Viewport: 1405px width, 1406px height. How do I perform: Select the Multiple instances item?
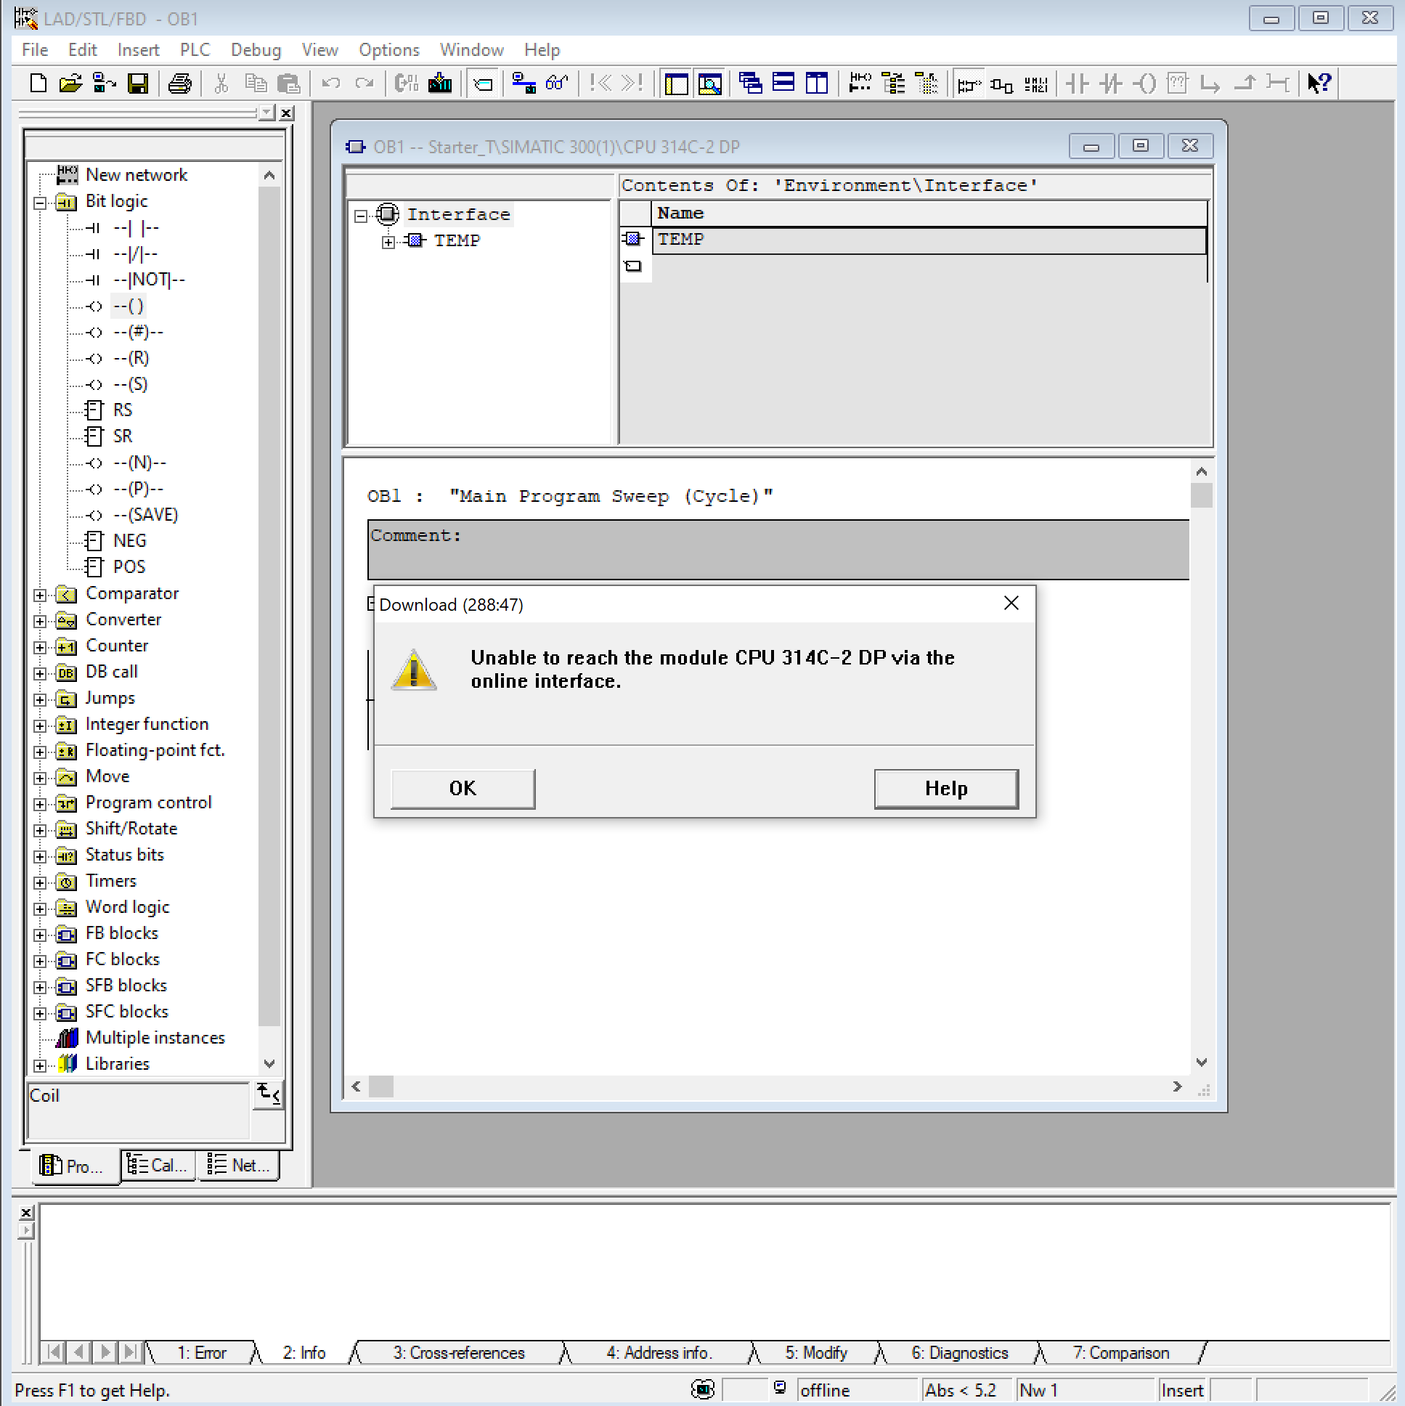click(x=155, y=1038)
